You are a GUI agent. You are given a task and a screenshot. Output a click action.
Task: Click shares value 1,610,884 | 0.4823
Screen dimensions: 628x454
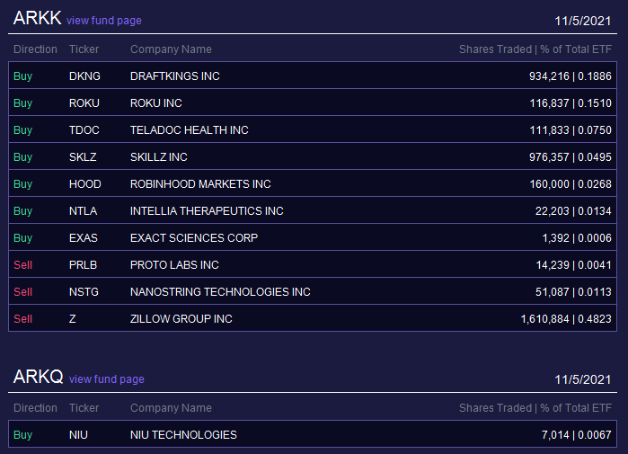point(566,318)
